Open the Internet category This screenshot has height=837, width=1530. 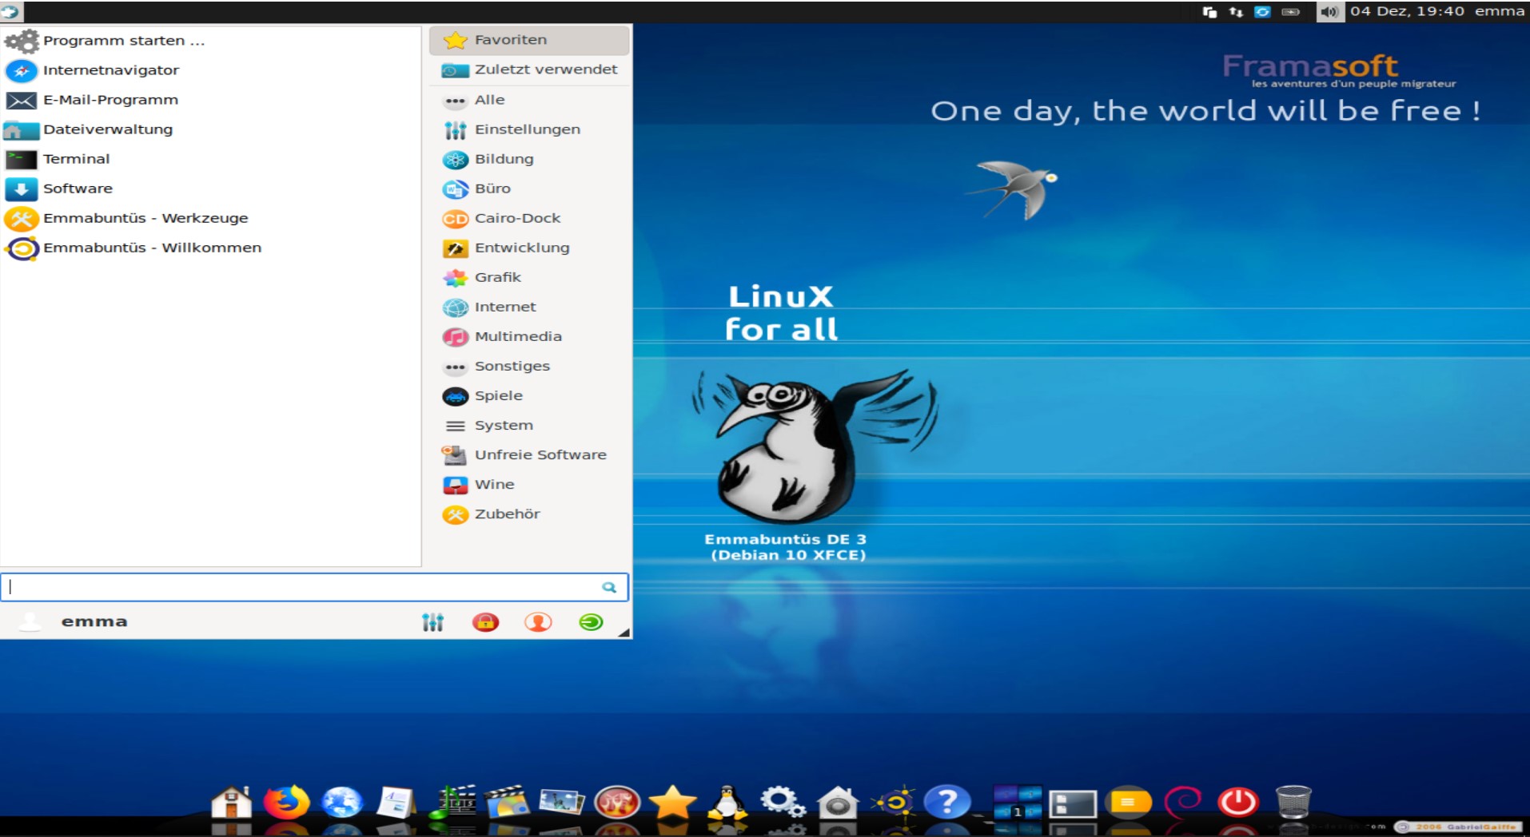529,307
